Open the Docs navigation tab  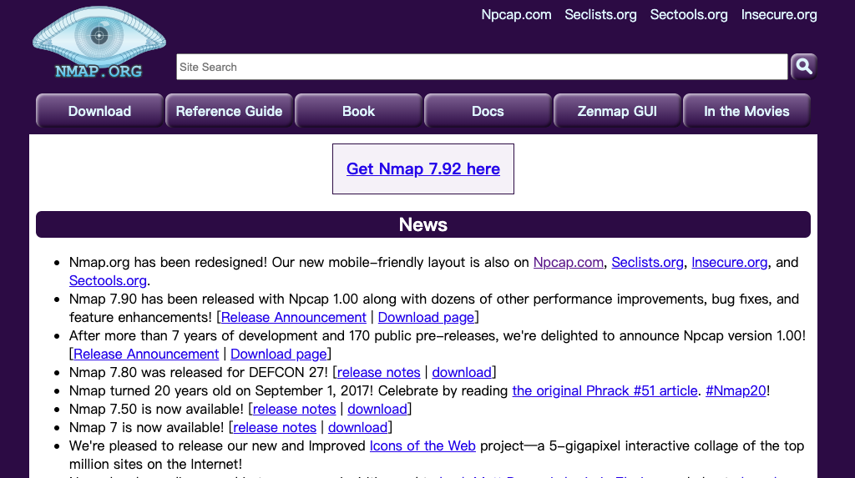coord(488,111)
